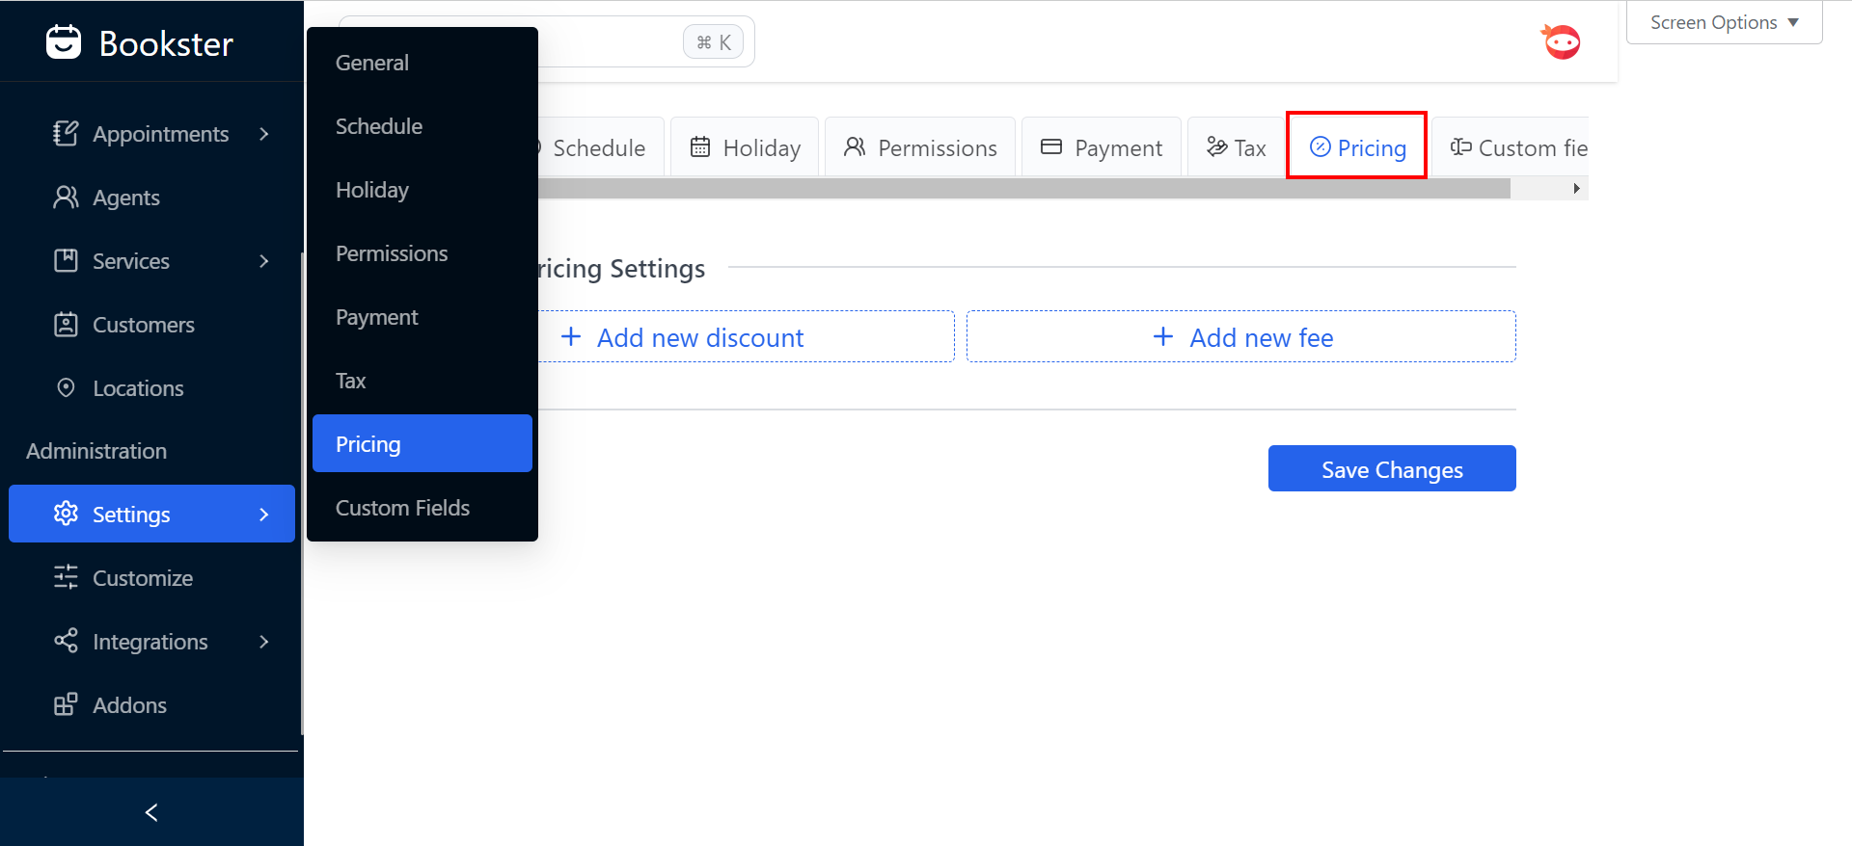Click the Customers sidebar icon
The image size is (1852, 846).
[66, 325]
